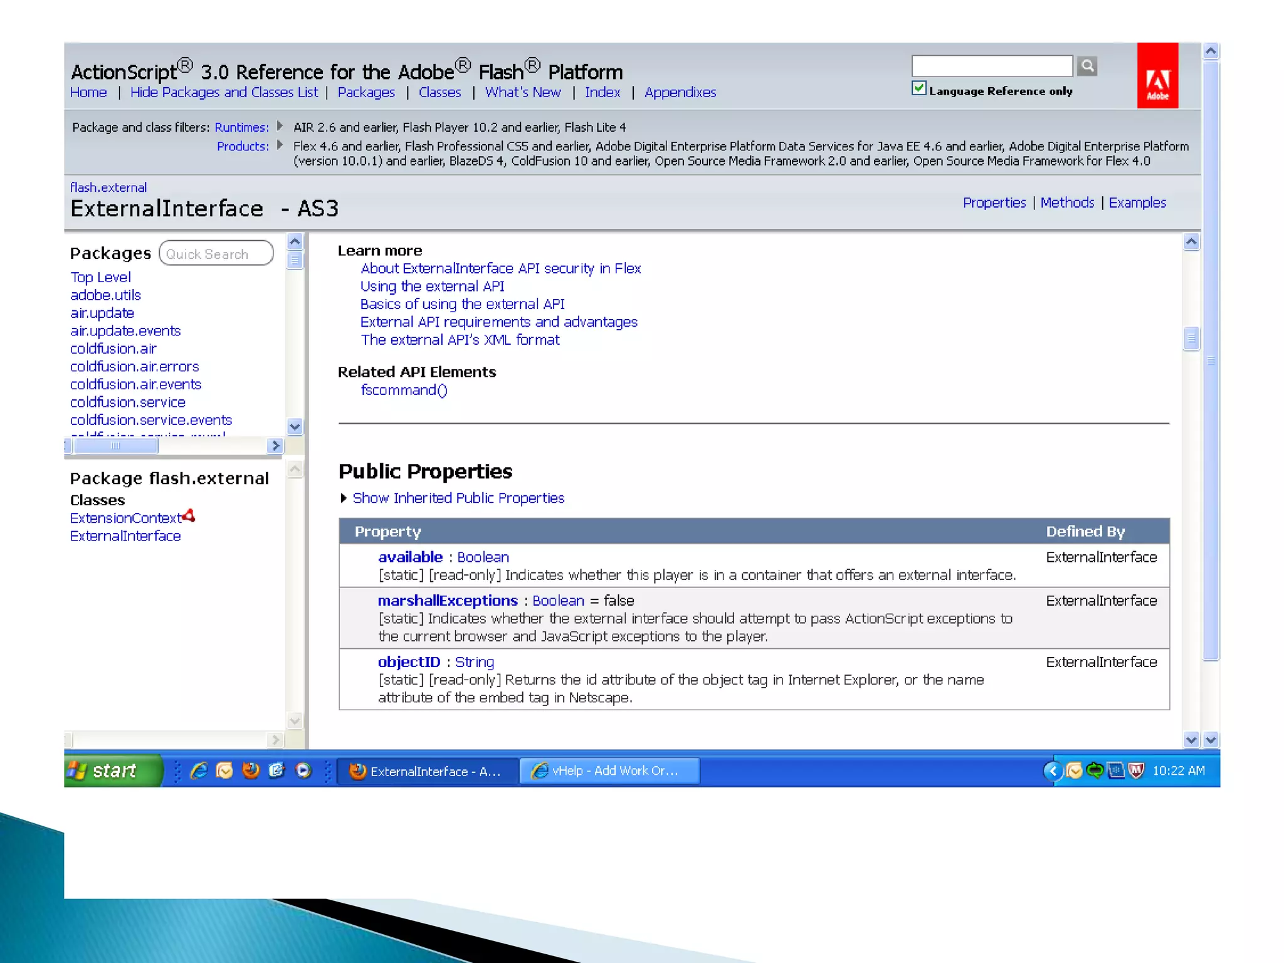This screenshot has width=1284, height=963.
Task: Open the marshallExceptions property
Action: [x=448, y=601]
